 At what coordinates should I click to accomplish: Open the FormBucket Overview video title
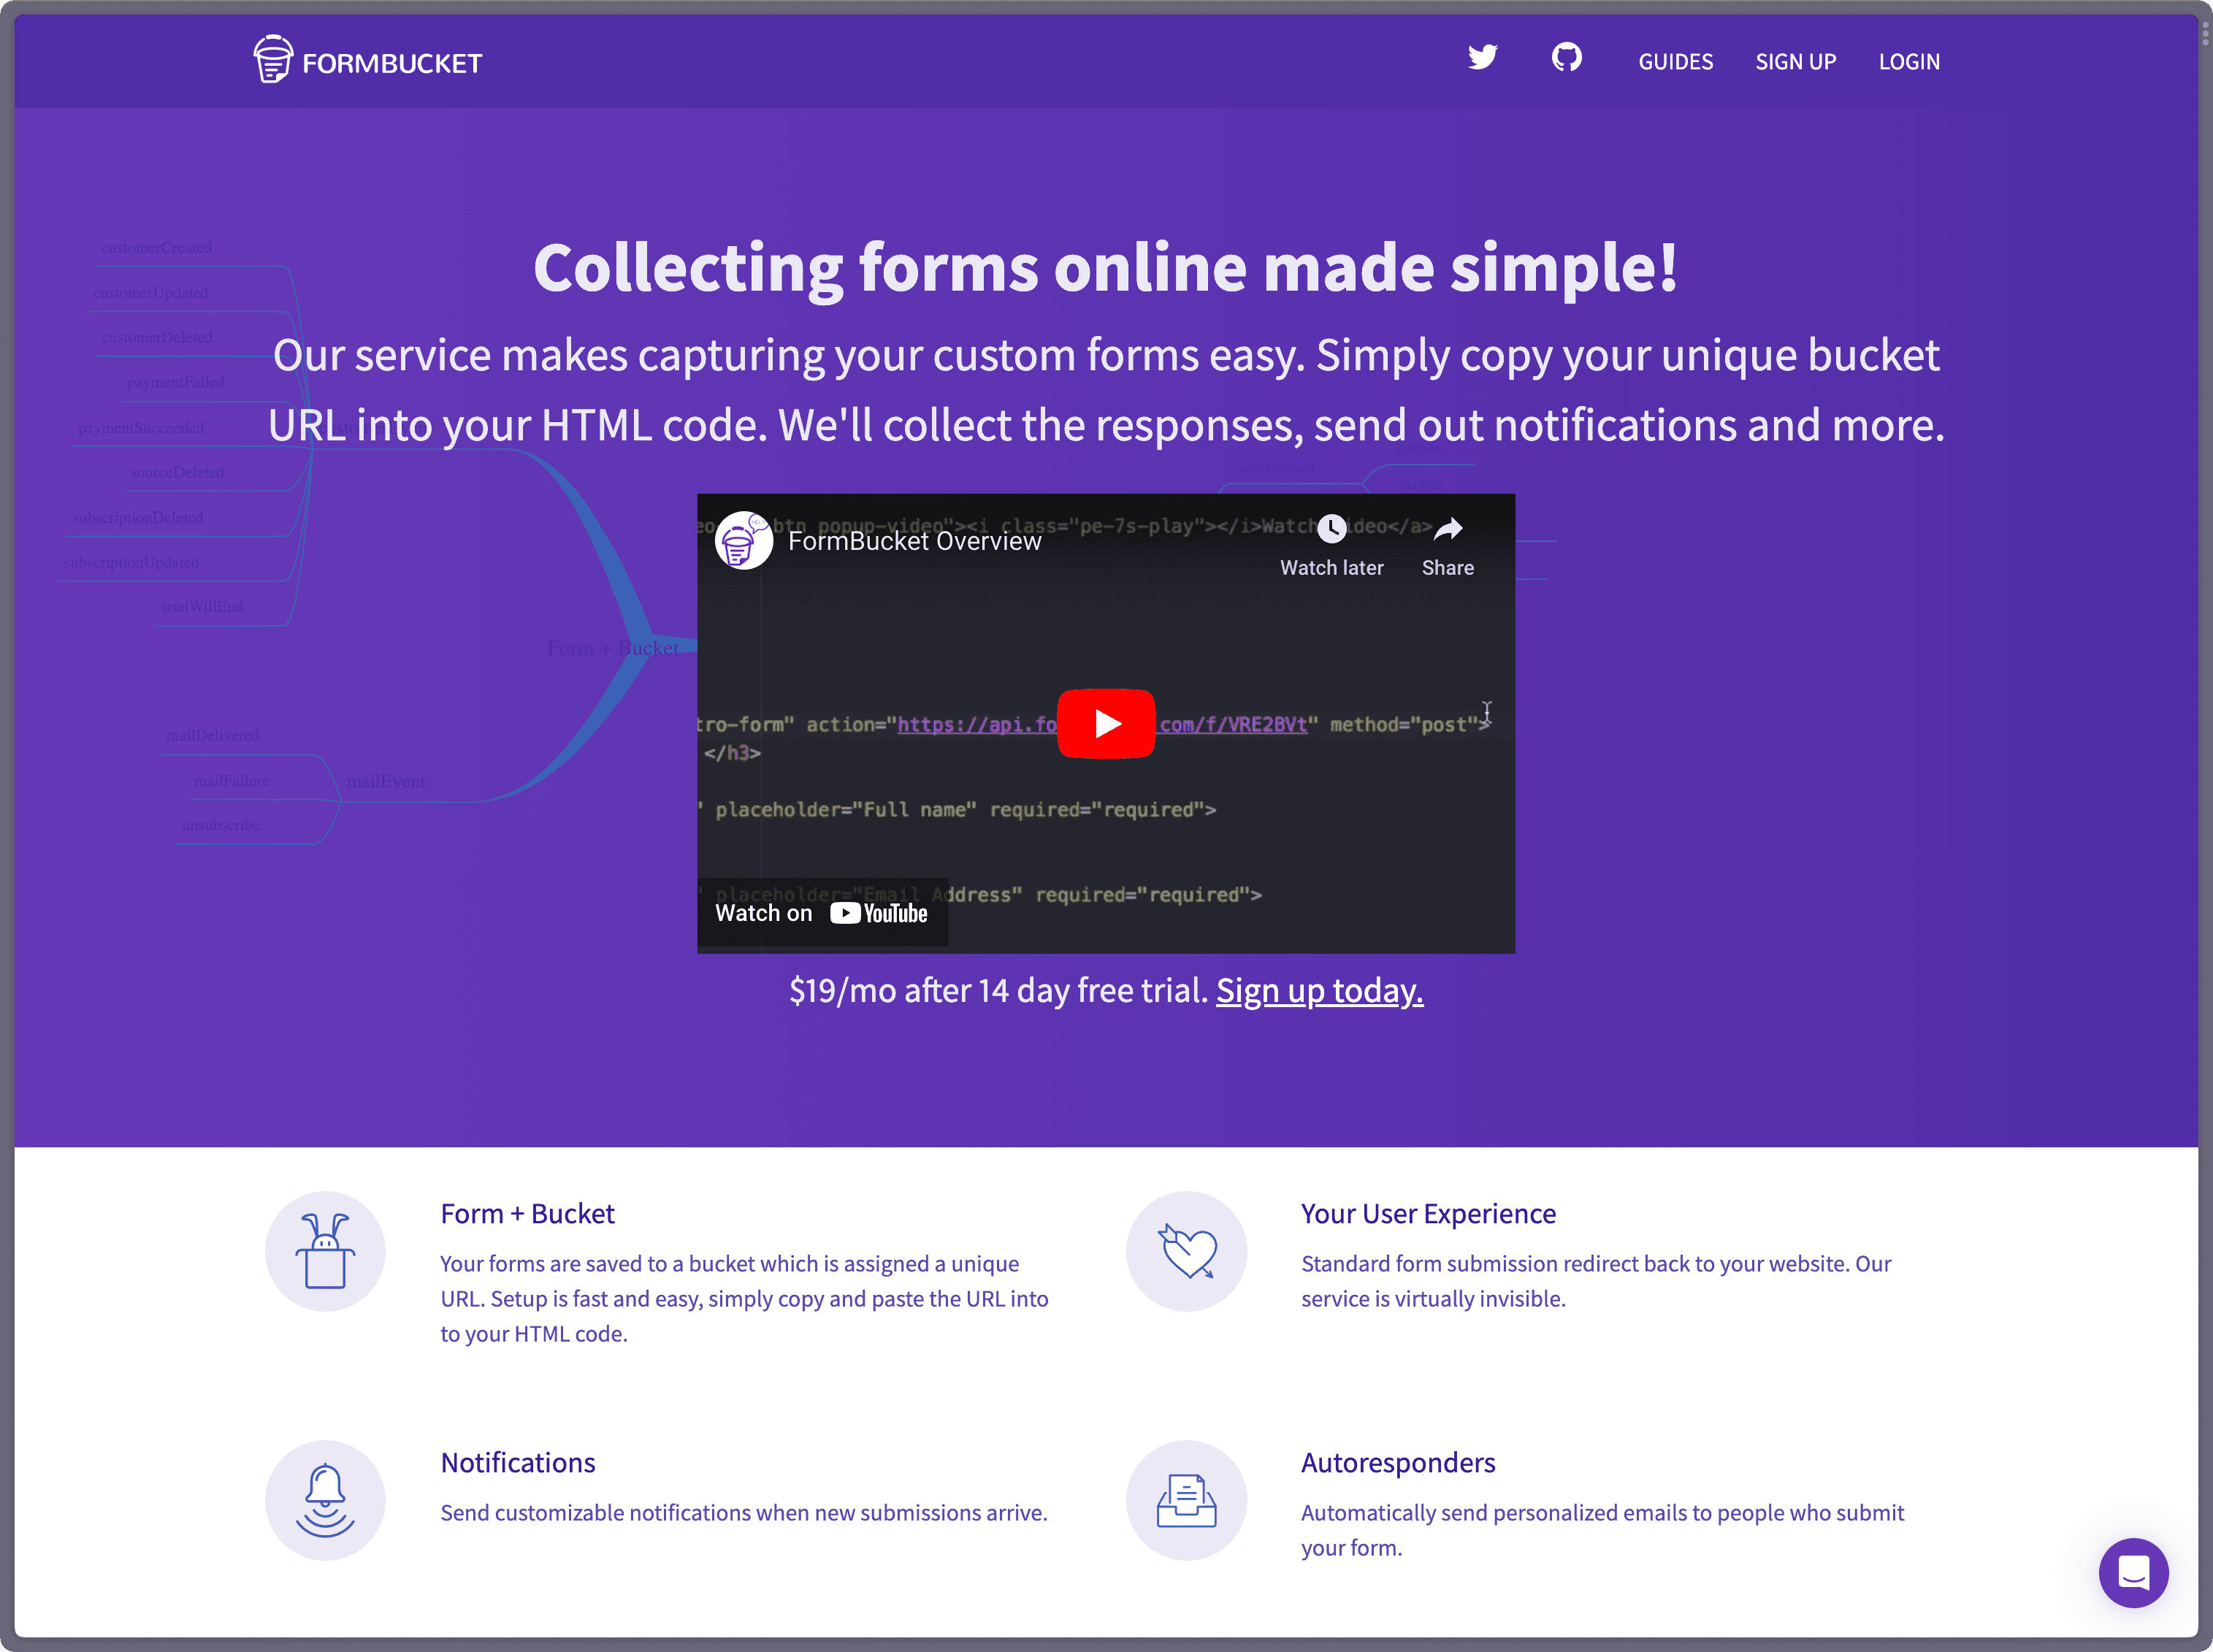coord(914,541)
